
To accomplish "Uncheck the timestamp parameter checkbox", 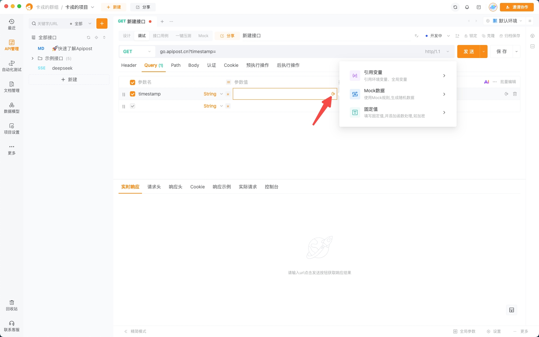I will coord(133,94).
